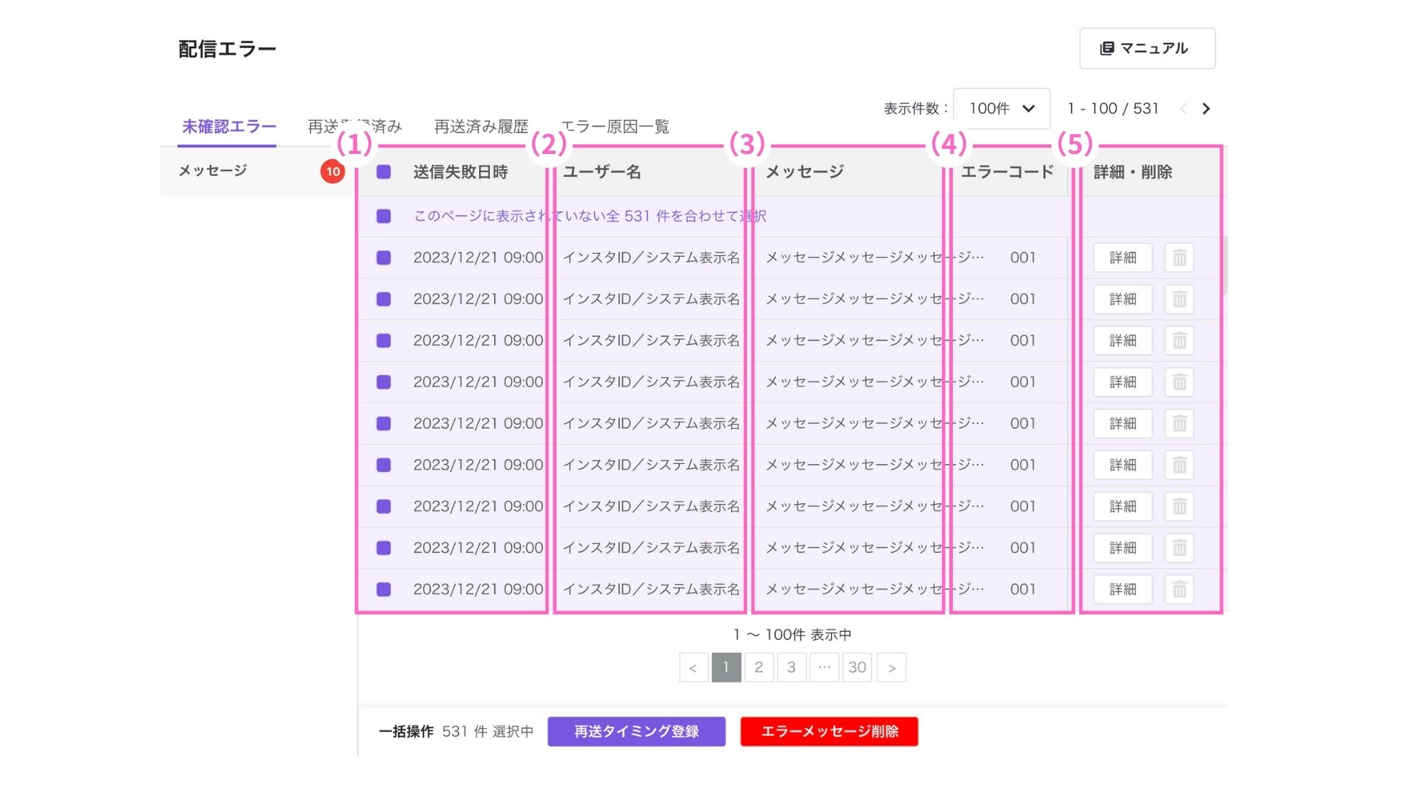Screen dimensions: 1402x788
Task: Click the trash icon in third row
Action: tap(1179, 341)
